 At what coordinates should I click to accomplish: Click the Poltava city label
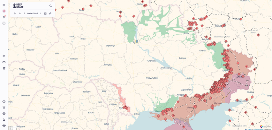point(182,58)
